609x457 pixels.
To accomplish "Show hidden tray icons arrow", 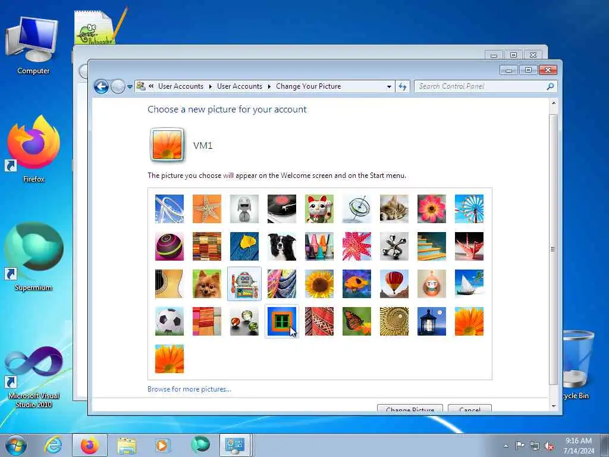I will point(506,446).
